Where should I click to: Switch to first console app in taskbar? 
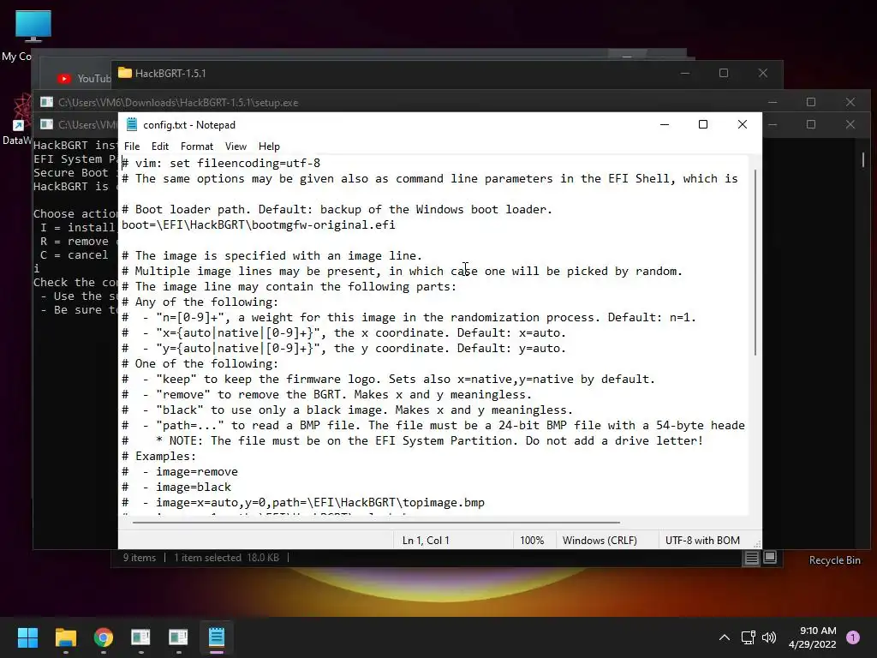click(x=141, y=637)
